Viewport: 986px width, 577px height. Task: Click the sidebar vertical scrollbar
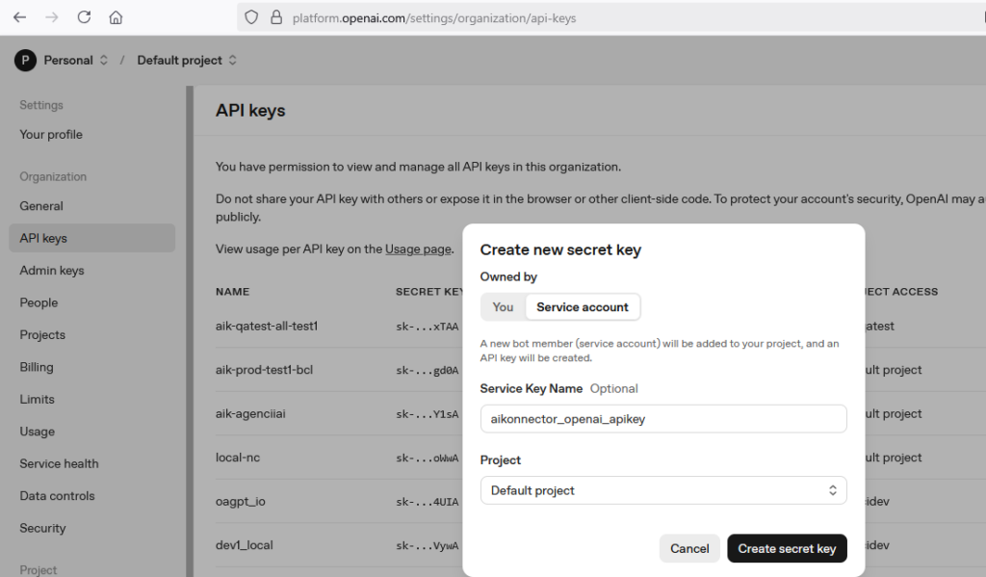pos(190,328)
